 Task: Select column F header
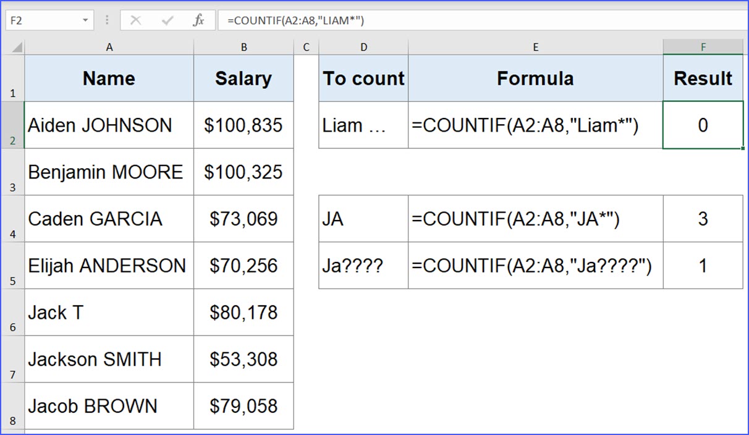click(703, 46)
